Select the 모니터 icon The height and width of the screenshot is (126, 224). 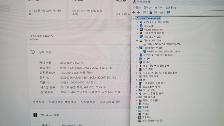tap(141, 59)
